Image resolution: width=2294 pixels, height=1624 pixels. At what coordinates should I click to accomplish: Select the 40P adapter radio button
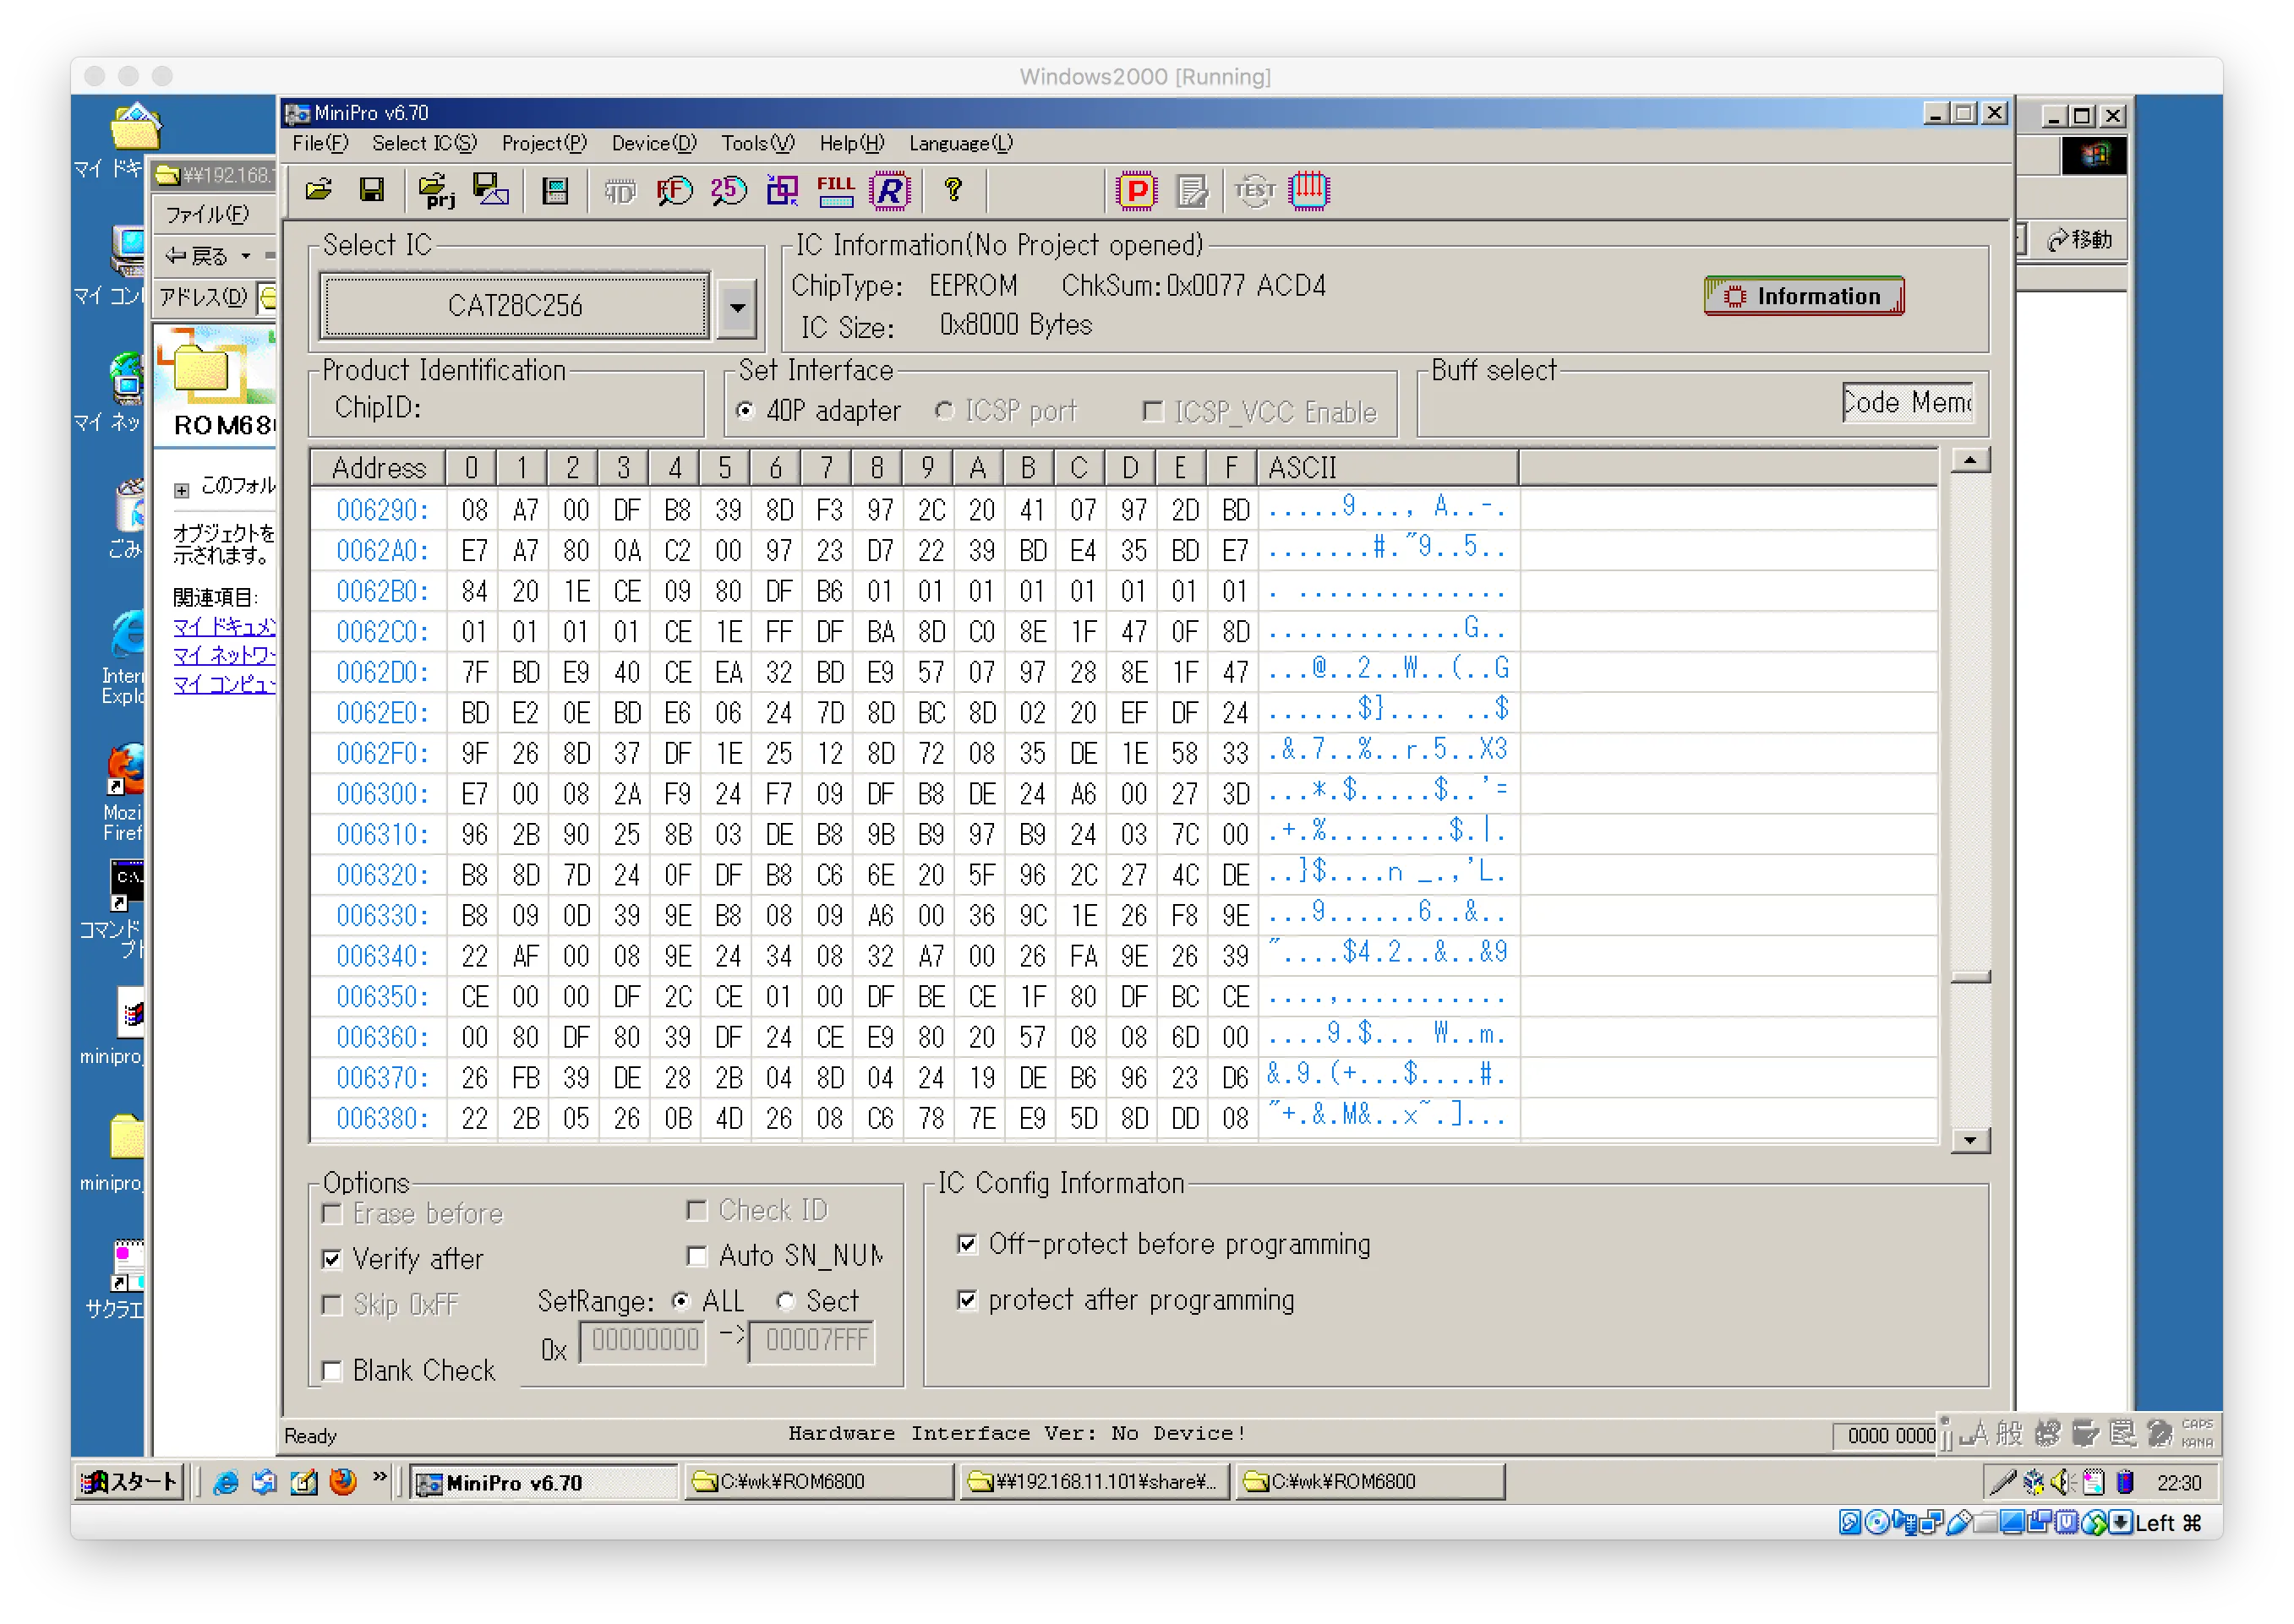(x=745, y=411)
